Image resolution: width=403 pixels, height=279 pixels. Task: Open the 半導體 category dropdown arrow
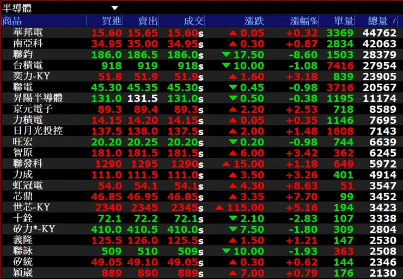[114, 8]
